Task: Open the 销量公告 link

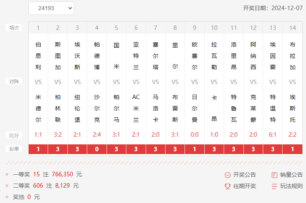Action: pos(291,175)
